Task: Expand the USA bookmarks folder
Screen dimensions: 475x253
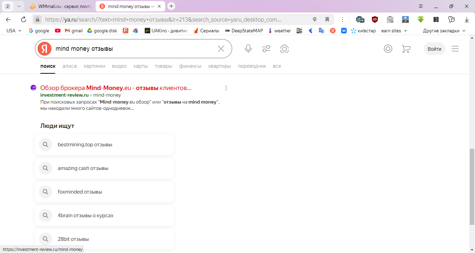Action: point(14,31)
